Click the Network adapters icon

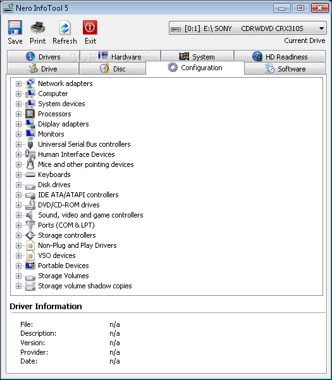pyautogui.click(x=30, y=83)
